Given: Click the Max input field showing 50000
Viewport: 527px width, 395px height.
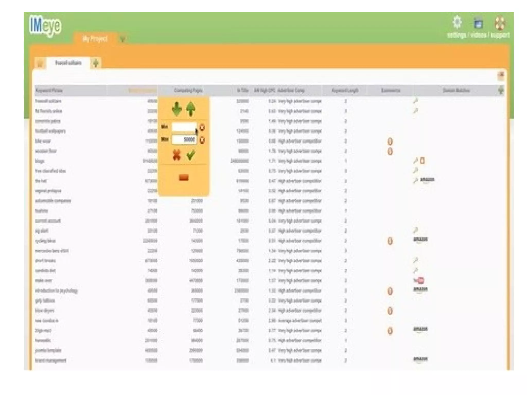Looking at the screenshot, I should [x=184, y=140].
